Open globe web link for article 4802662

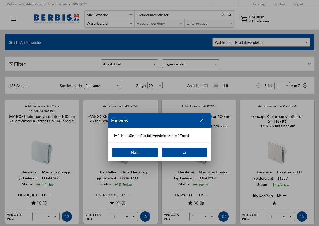point(202,203)
